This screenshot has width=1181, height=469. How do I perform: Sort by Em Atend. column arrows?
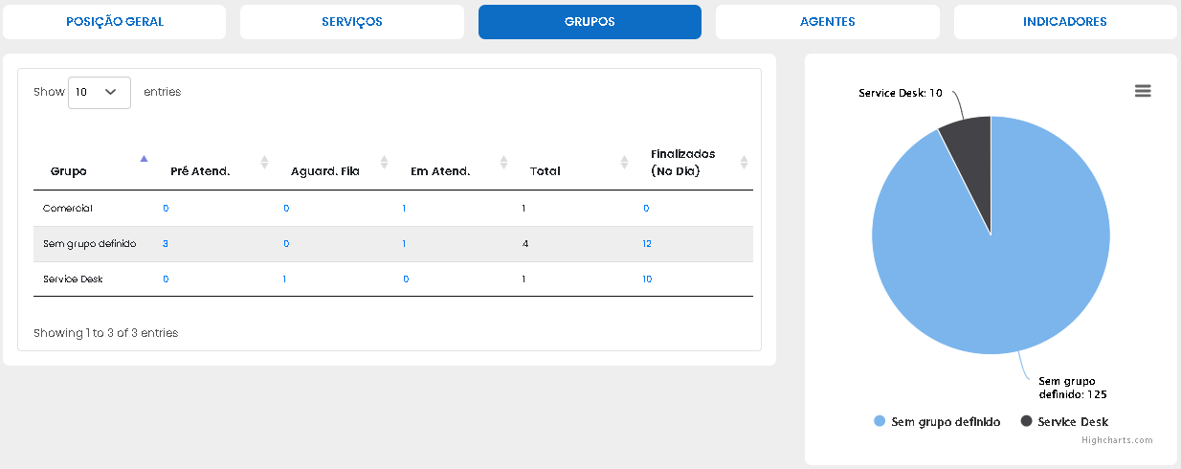503,163
